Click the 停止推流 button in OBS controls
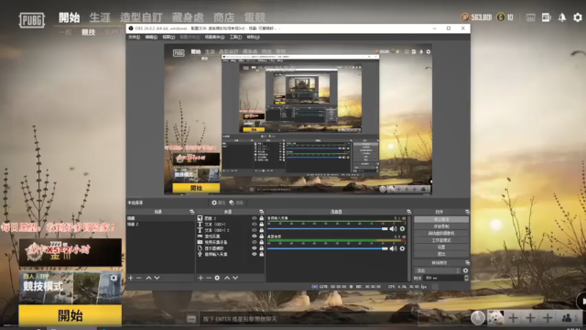 point(441,219)
